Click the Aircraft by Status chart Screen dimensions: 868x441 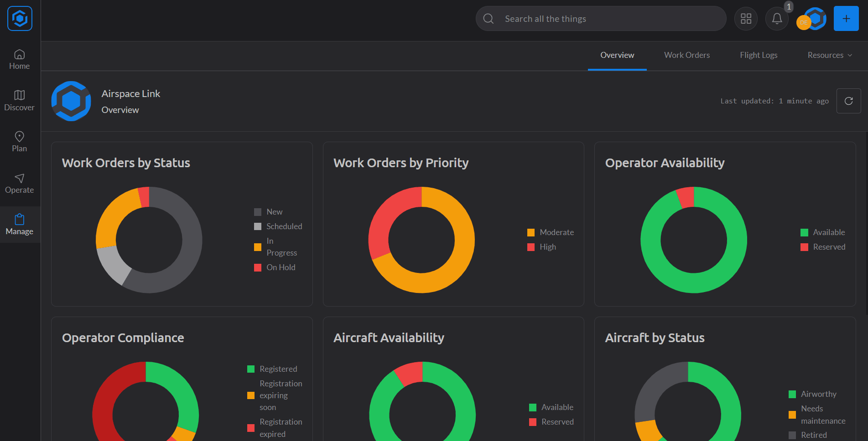coord(688,401)
